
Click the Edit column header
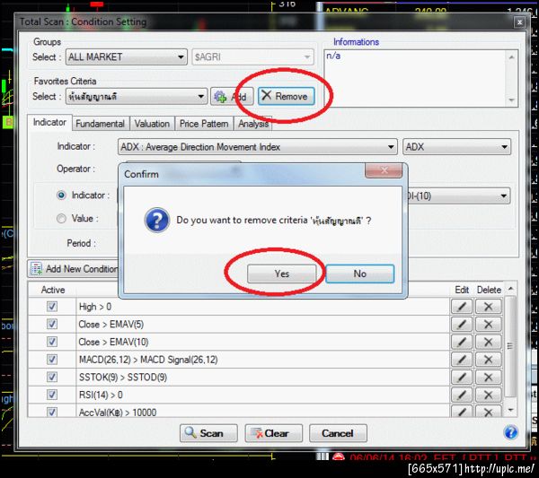[462, 290]
